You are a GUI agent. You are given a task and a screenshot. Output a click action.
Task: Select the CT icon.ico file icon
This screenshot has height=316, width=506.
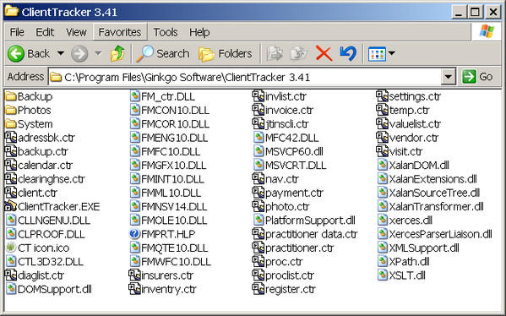tap(11, 248)
